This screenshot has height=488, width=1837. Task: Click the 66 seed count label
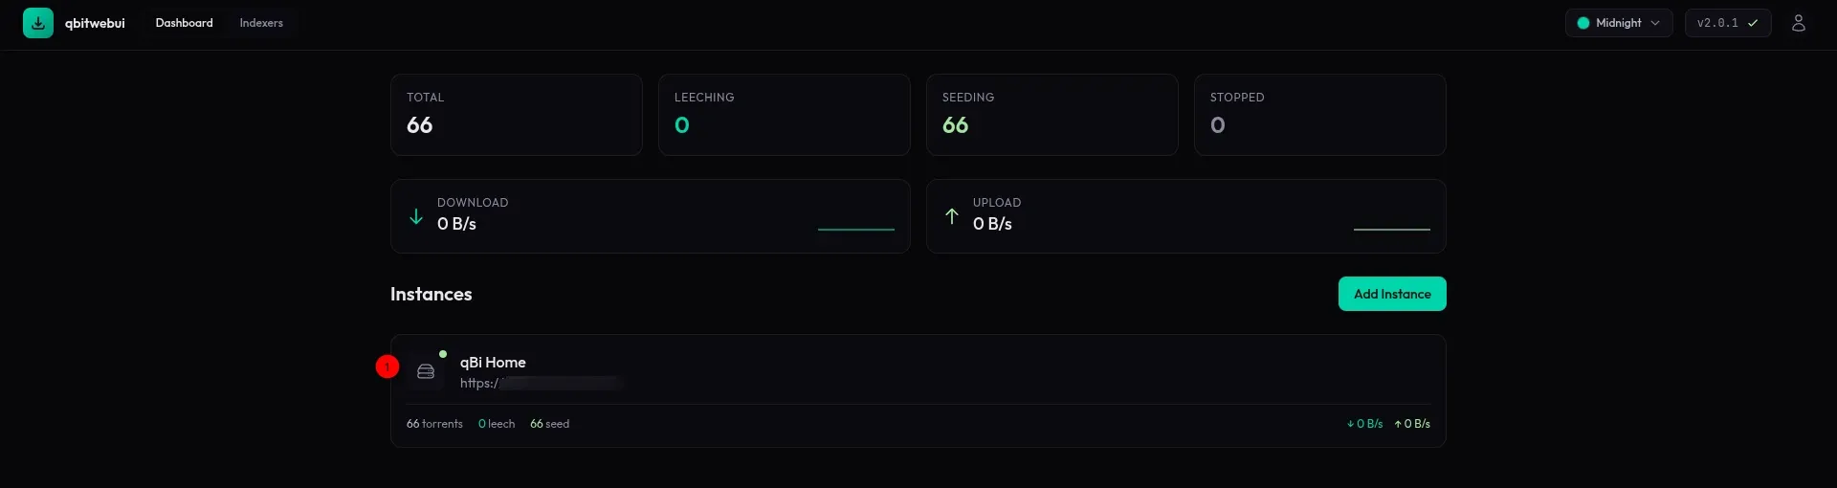point(550,424)
